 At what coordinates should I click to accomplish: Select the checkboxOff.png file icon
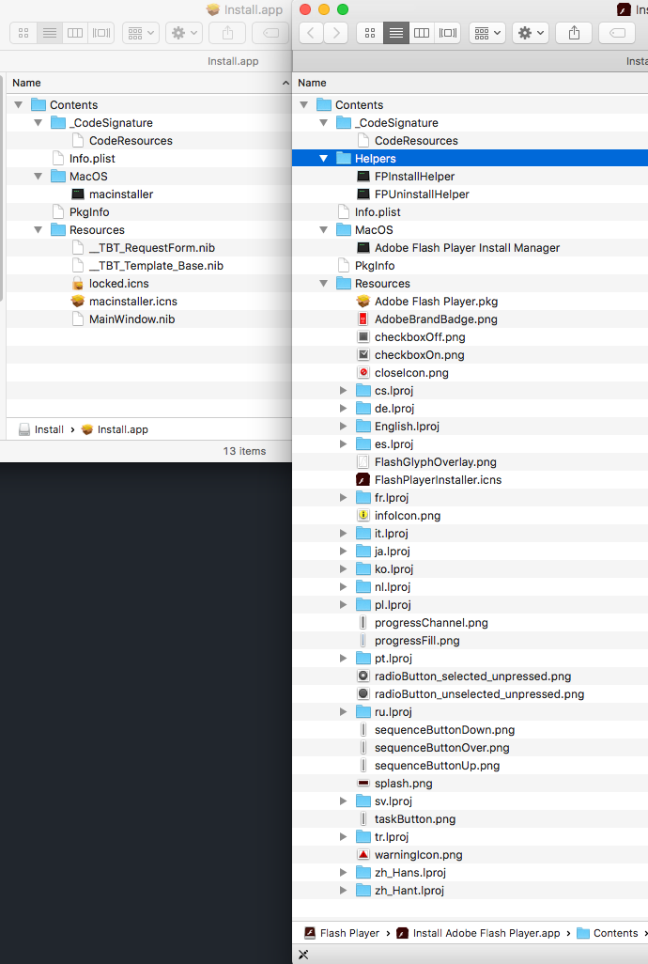(363, 337)
